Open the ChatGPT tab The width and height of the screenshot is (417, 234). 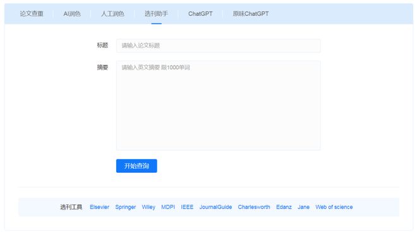[200, 14]
